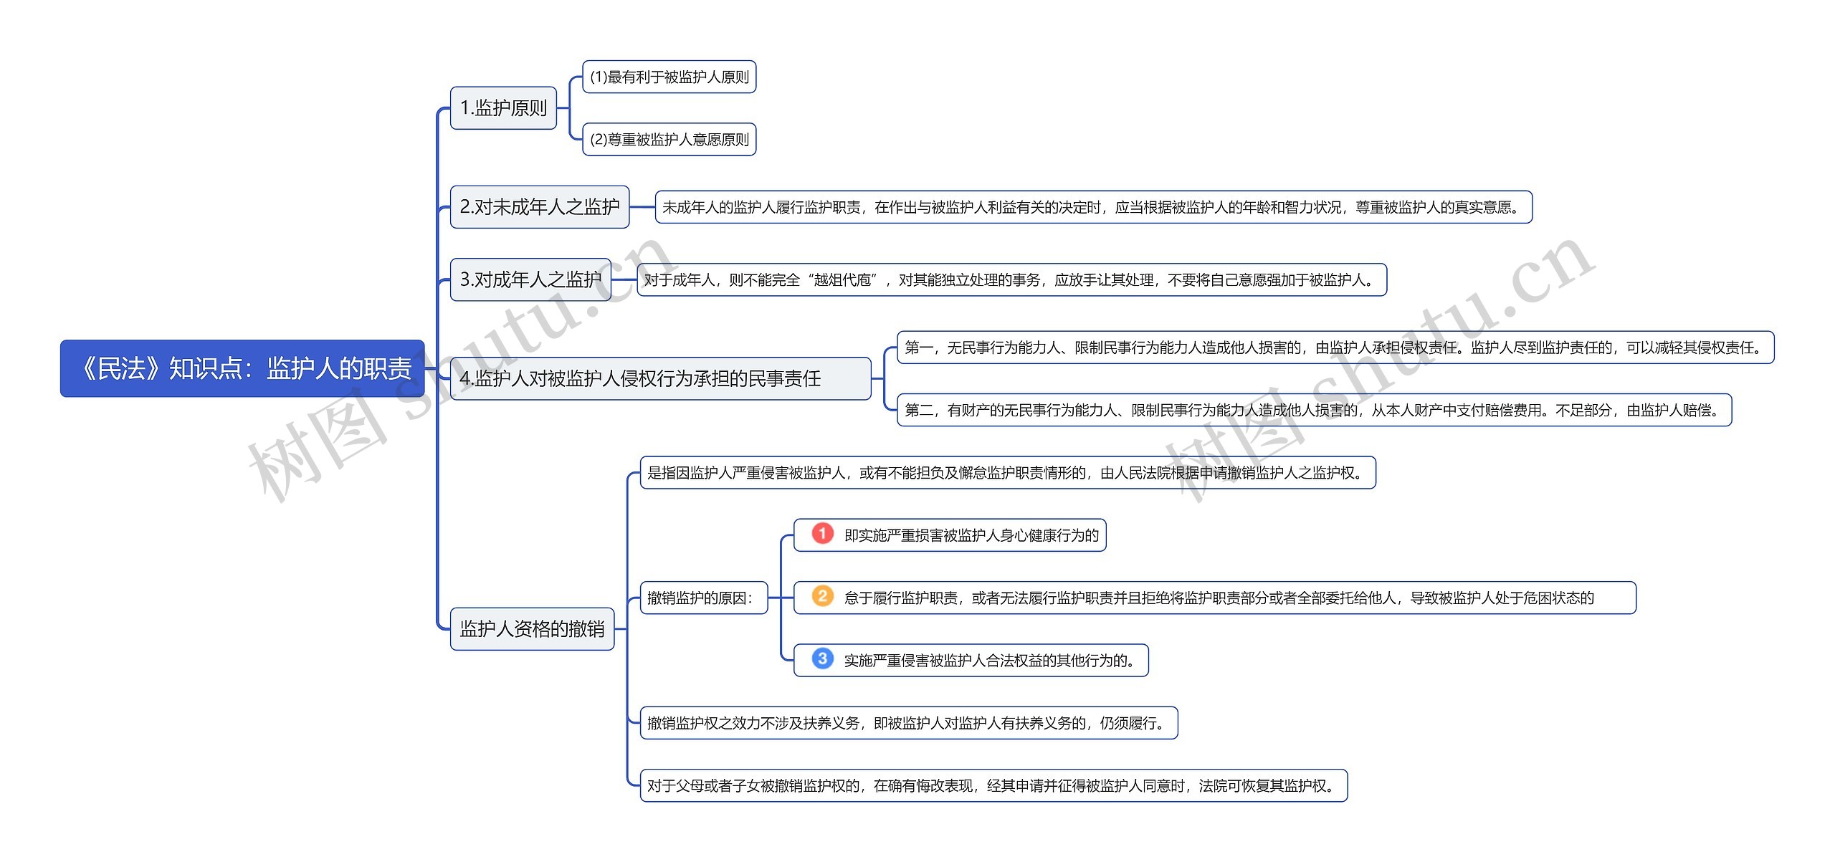This screenshot has width=1835, height=862.
Task: Click the node beginning 第一，无民事行为能力人
Action: point(1335,348)
